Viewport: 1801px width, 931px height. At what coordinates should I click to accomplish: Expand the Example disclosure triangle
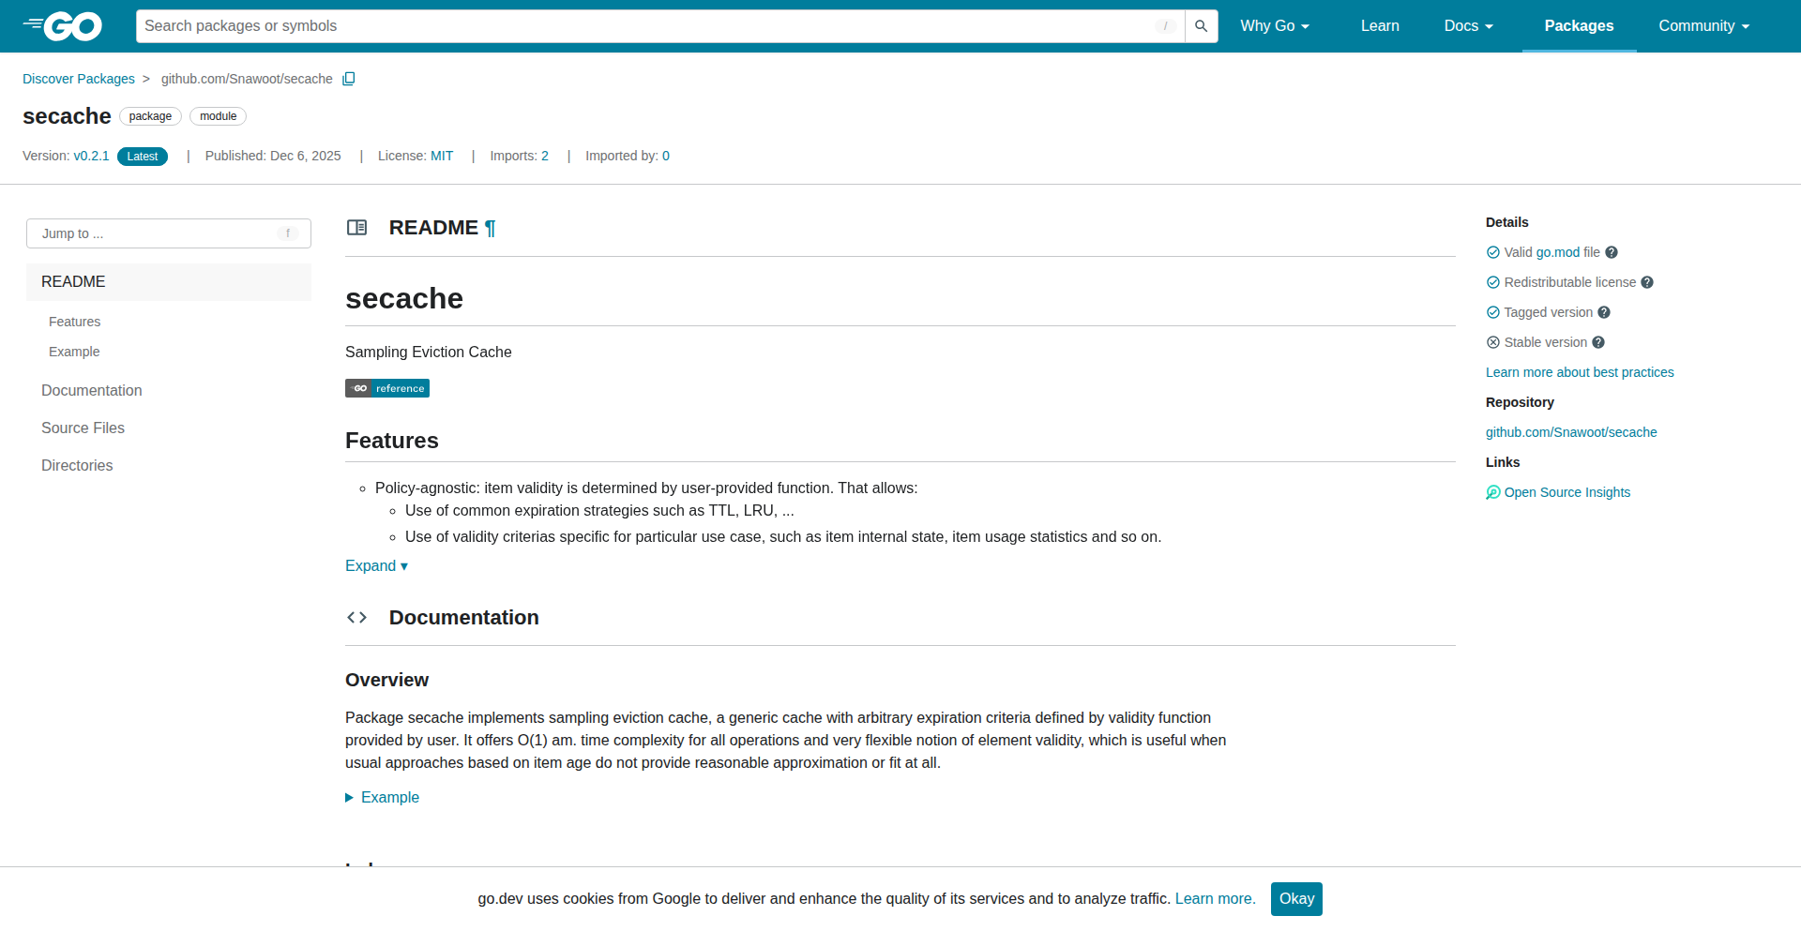(x=349, y=797)
